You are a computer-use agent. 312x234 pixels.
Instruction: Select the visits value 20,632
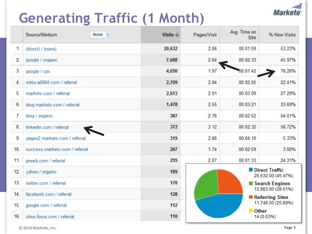[x=171, y=48]
